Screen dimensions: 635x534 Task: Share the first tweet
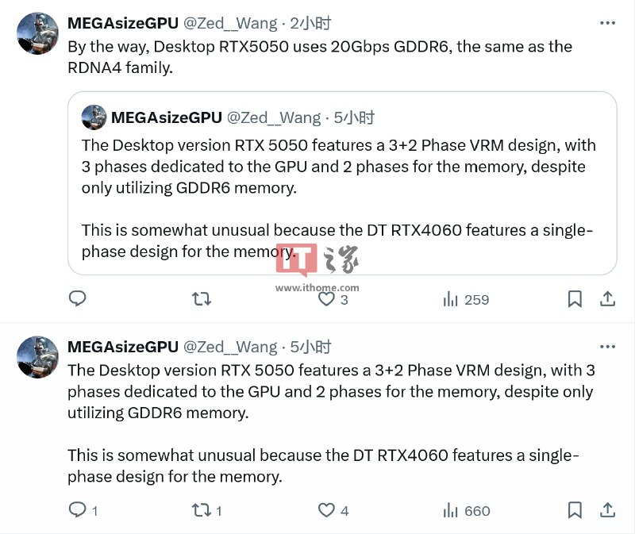point(607,299)
